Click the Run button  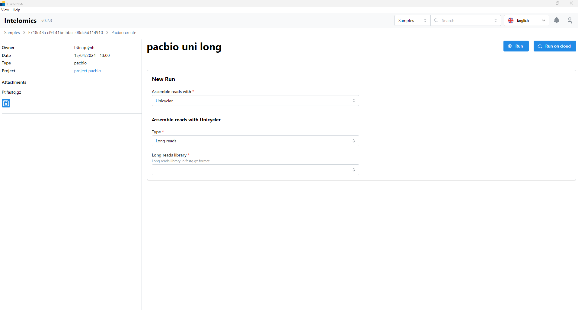(516, 46)
